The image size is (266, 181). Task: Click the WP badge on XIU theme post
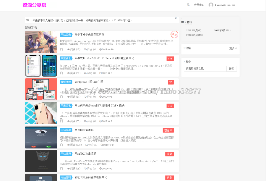pyautogui.click(x=171, y=82)
